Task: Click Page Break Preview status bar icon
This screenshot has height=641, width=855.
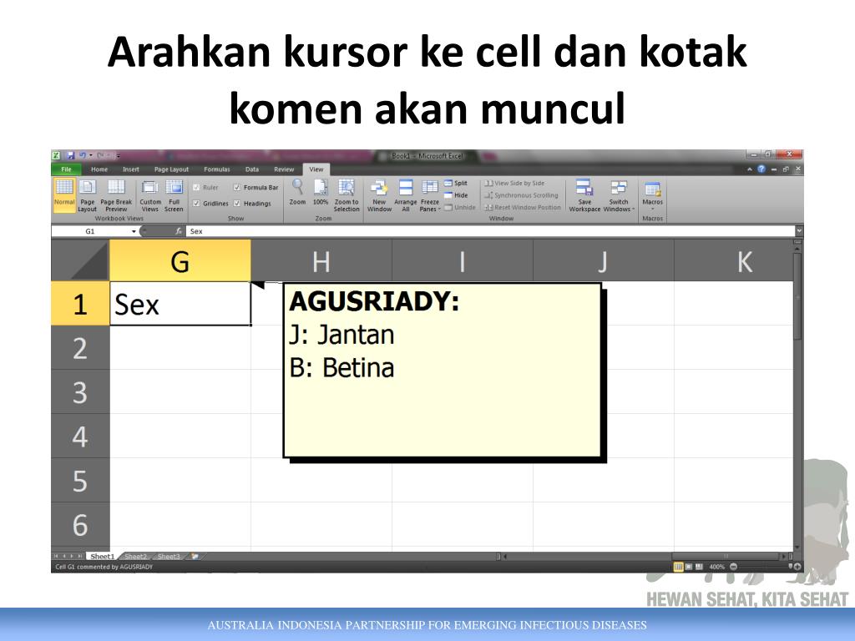Action: [699, 567]
